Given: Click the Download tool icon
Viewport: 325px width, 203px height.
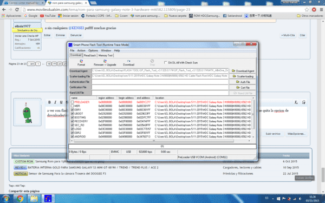Looking at the screenshot, I should 128,63.
